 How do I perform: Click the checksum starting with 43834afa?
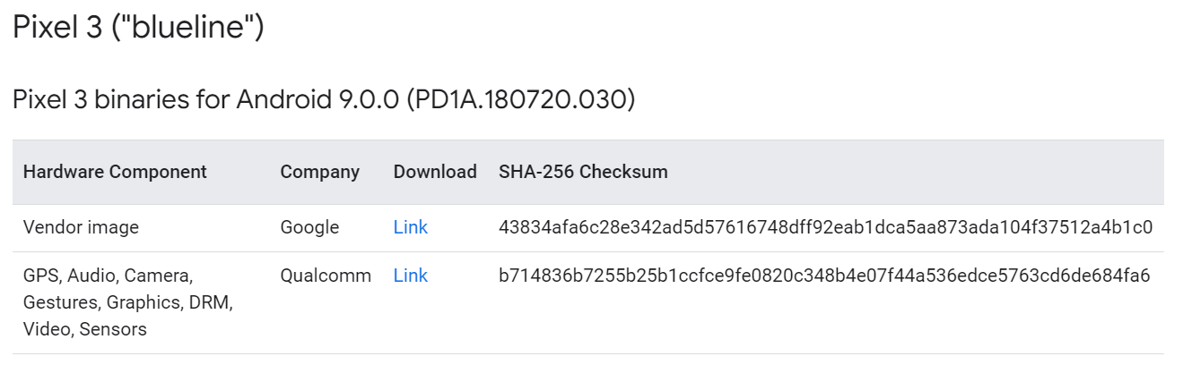click(825, 227)
